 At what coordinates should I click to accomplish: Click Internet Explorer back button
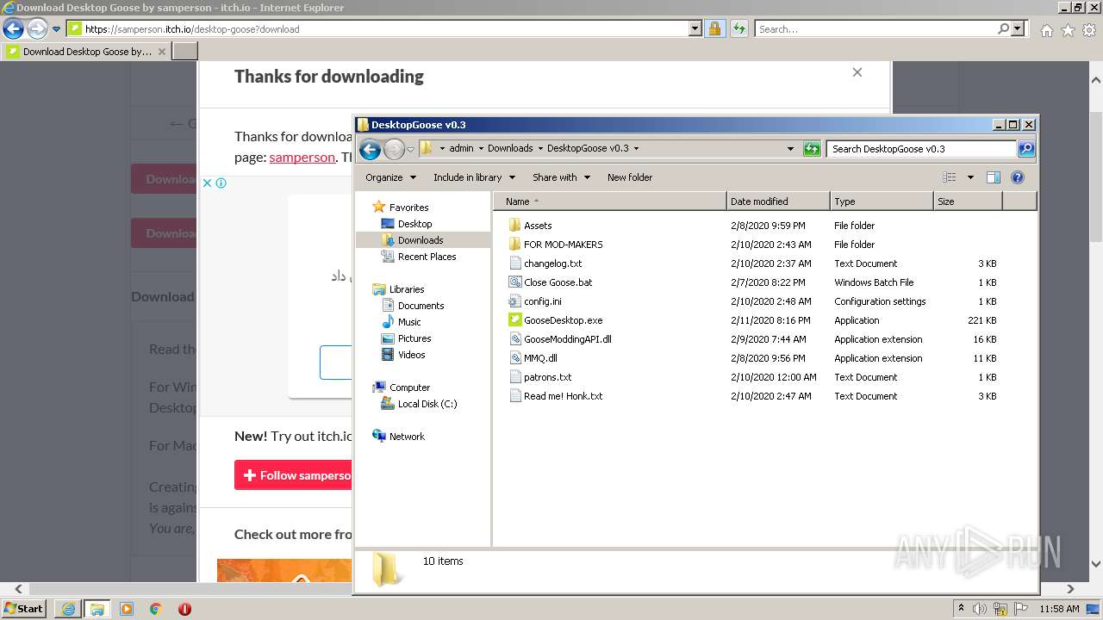click(x=13, y=28)
